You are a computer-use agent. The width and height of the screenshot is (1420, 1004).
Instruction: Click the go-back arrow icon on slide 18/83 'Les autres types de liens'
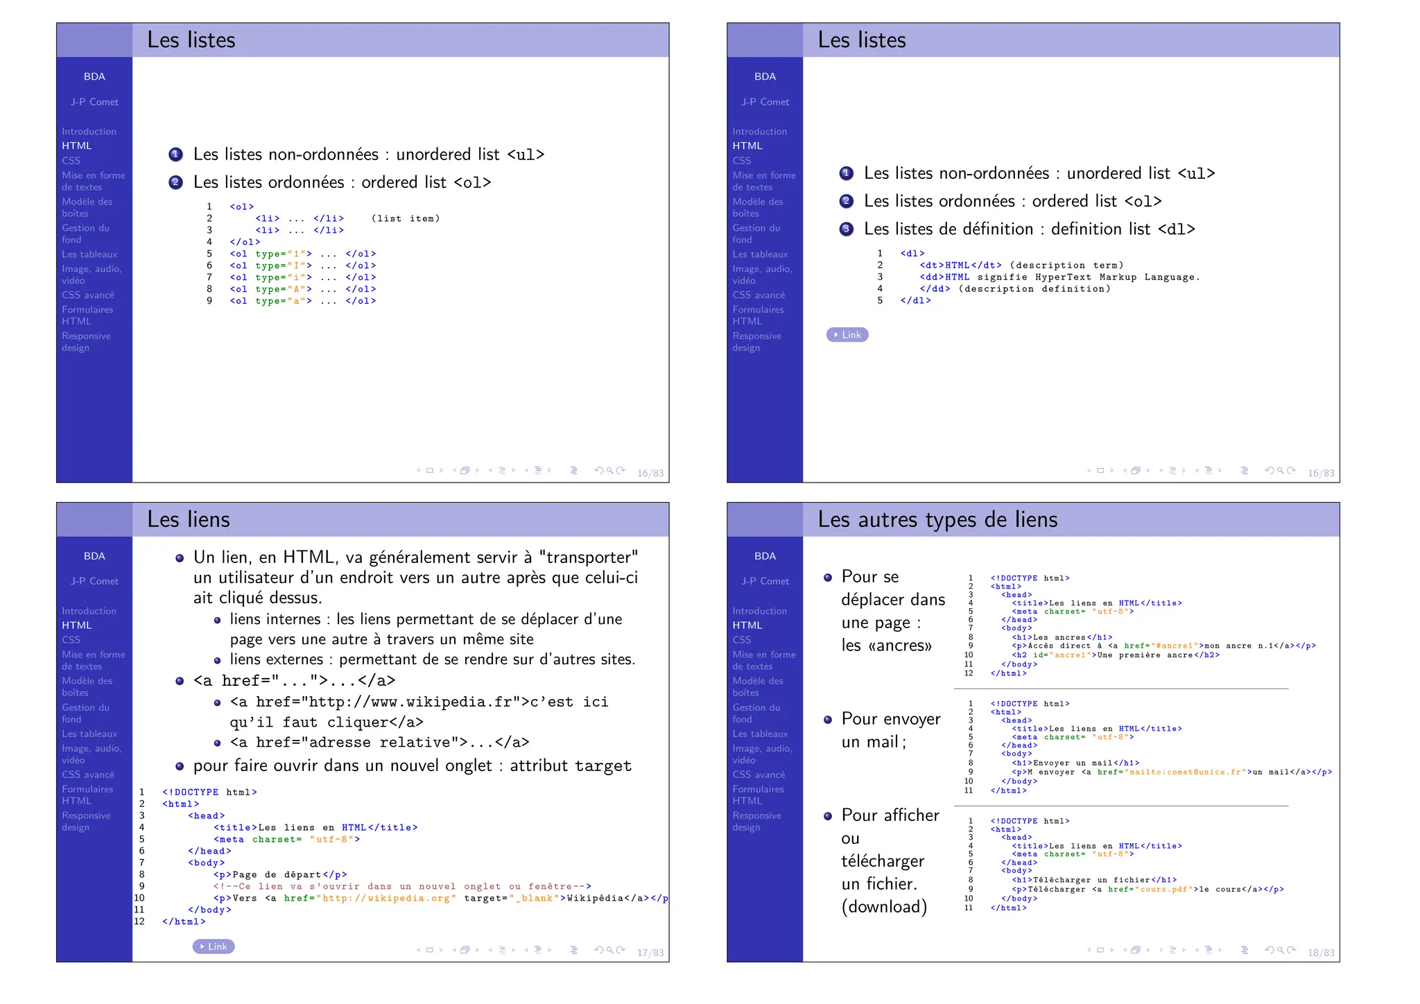(1269, 950)
